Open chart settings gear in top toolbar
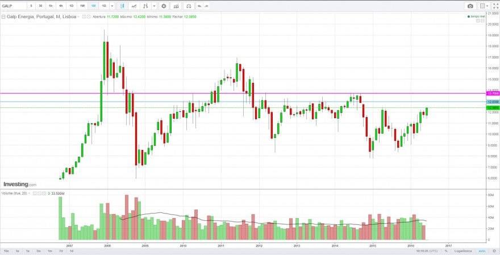 164,6
